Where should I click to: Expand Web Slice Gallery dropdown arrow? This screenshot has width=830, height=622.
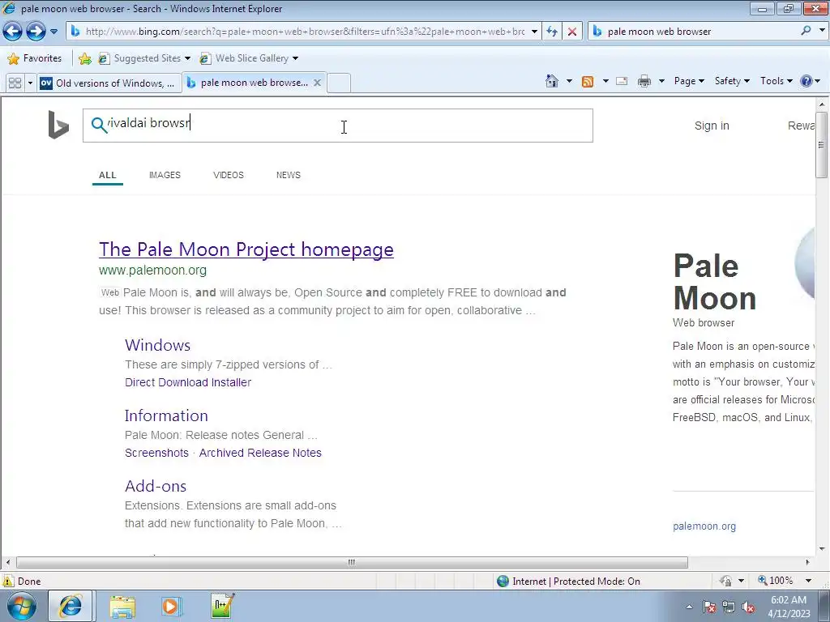[x=295, y=58]
